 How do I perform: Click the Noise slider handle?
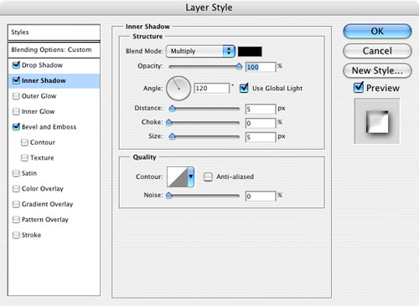point(168,196)
